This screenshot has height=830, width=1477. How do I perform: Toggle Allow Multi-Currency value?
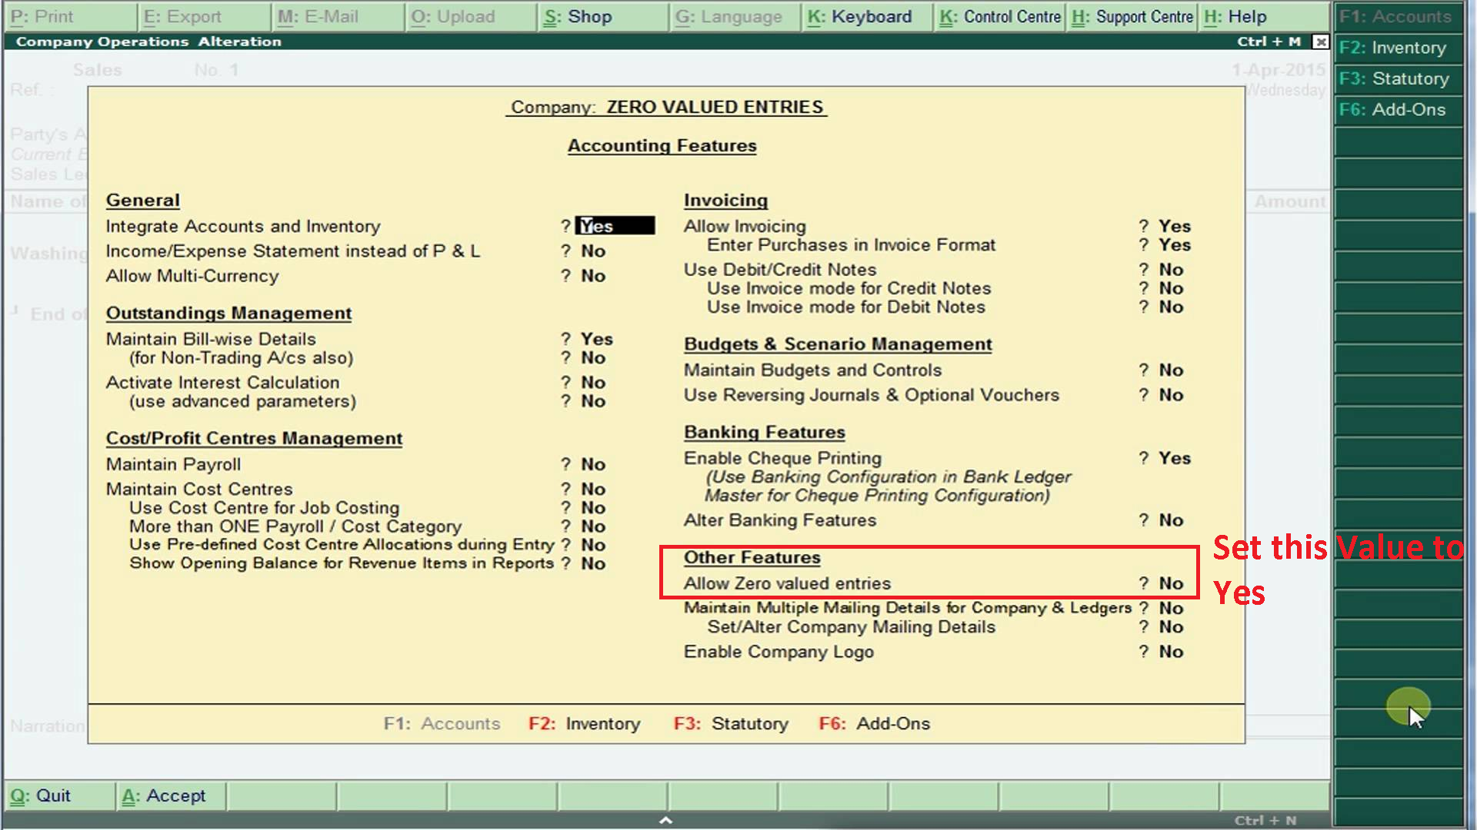593,276
